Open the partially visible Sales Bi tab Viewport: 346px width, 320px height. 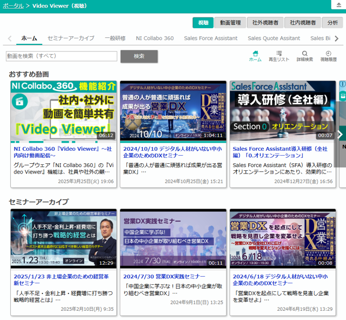point(320,38)
